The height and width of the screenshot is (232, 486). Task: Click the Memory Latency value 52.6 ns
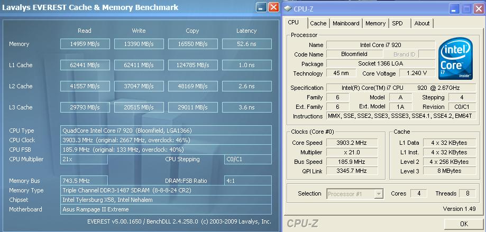(x=247, y=44)
